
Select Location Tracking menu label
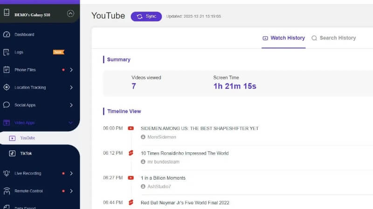30,87
